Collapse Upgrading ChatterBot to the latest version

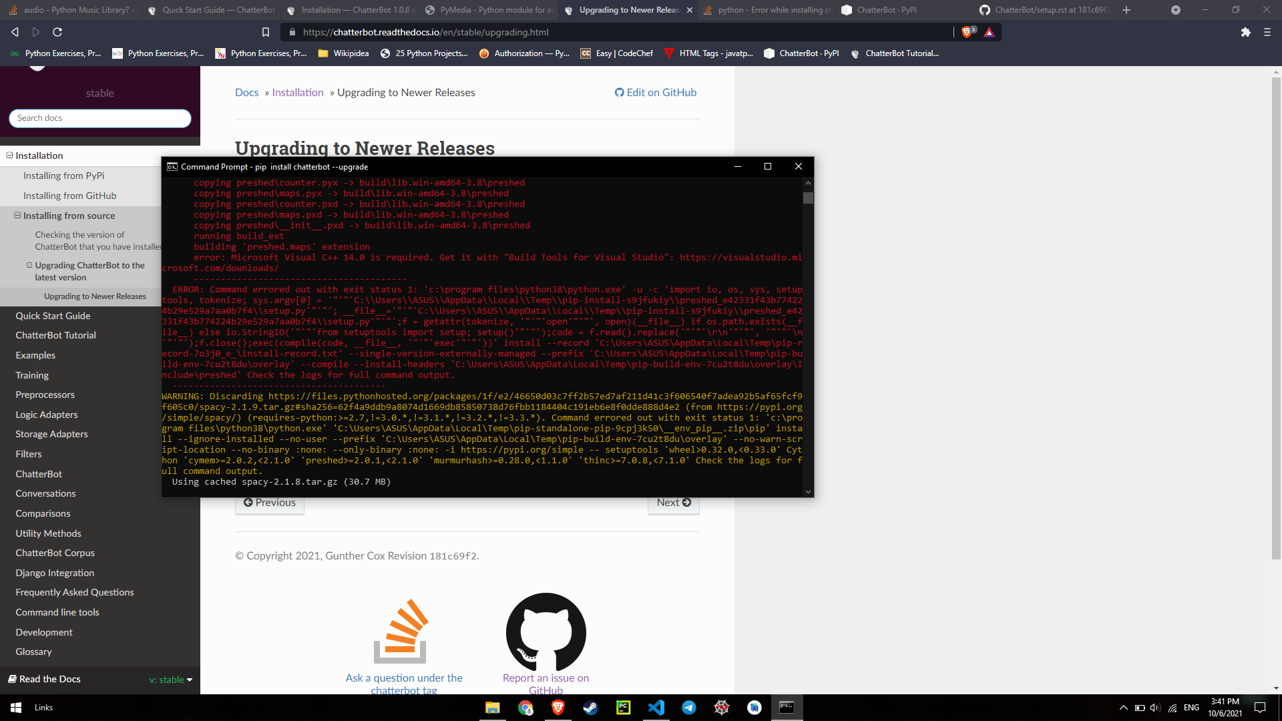(x=29, y=265)
